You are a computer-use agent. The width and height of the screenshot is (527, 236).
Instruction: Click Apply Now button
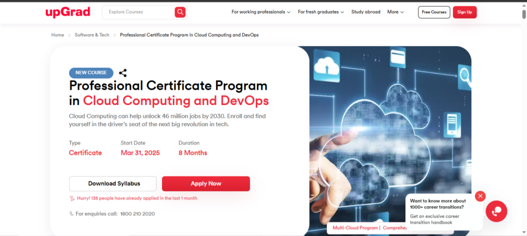point(206,184)
